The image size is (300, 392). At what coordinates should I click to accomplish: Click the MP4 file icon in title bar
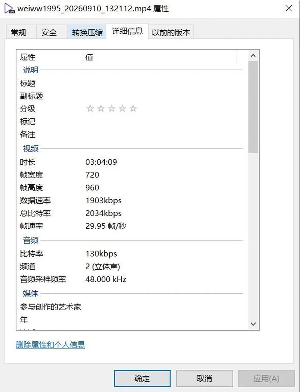point(10,9)
